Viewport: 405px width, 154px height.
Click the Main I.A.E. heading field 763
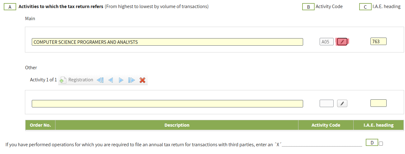[x=378, y=42]
